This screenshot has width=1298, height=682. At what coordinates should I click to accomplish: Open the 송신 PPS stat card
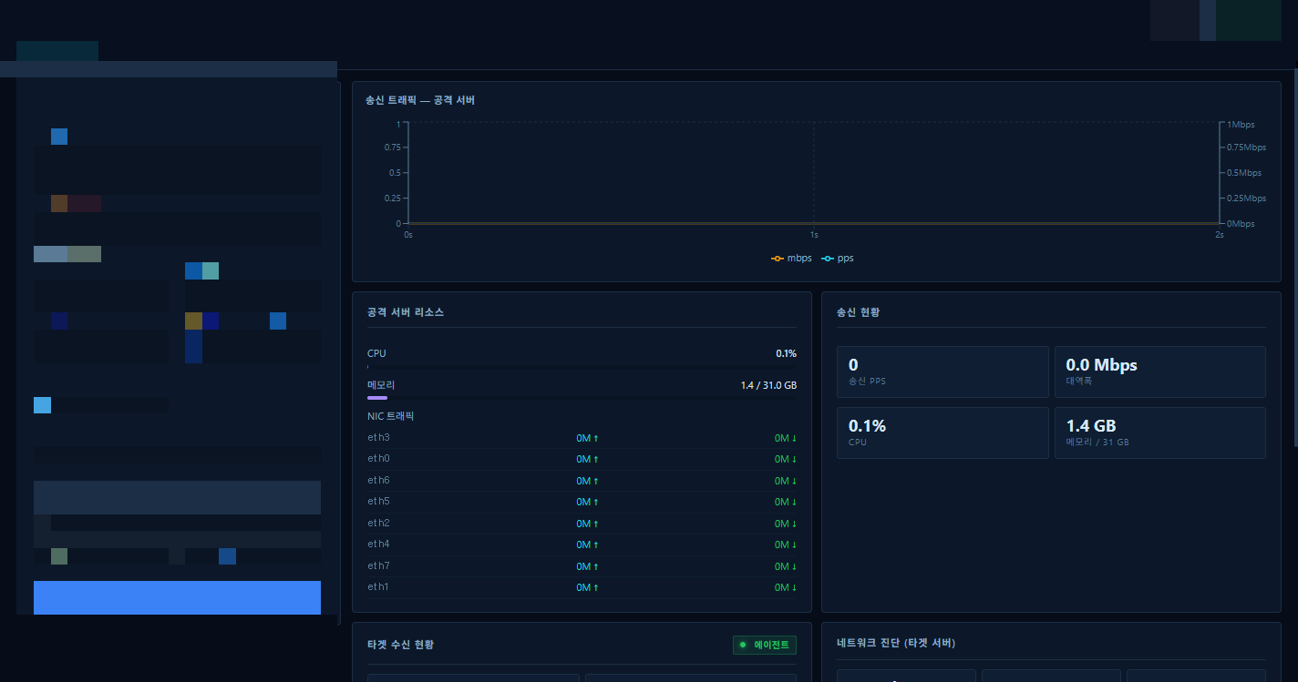click(943, 372)
